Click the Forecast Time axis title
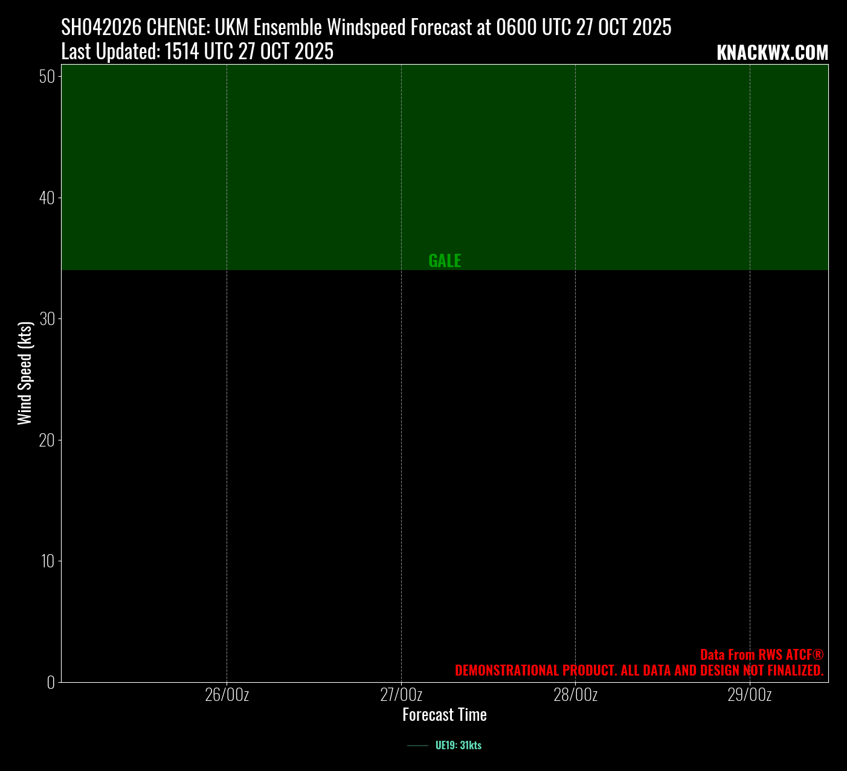Screen dimensions: 847x771 tap(445, 715)
